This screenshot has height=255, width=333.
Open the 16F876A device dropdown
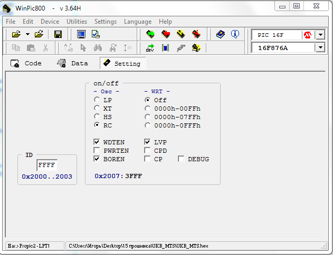(x=320, y=48)
